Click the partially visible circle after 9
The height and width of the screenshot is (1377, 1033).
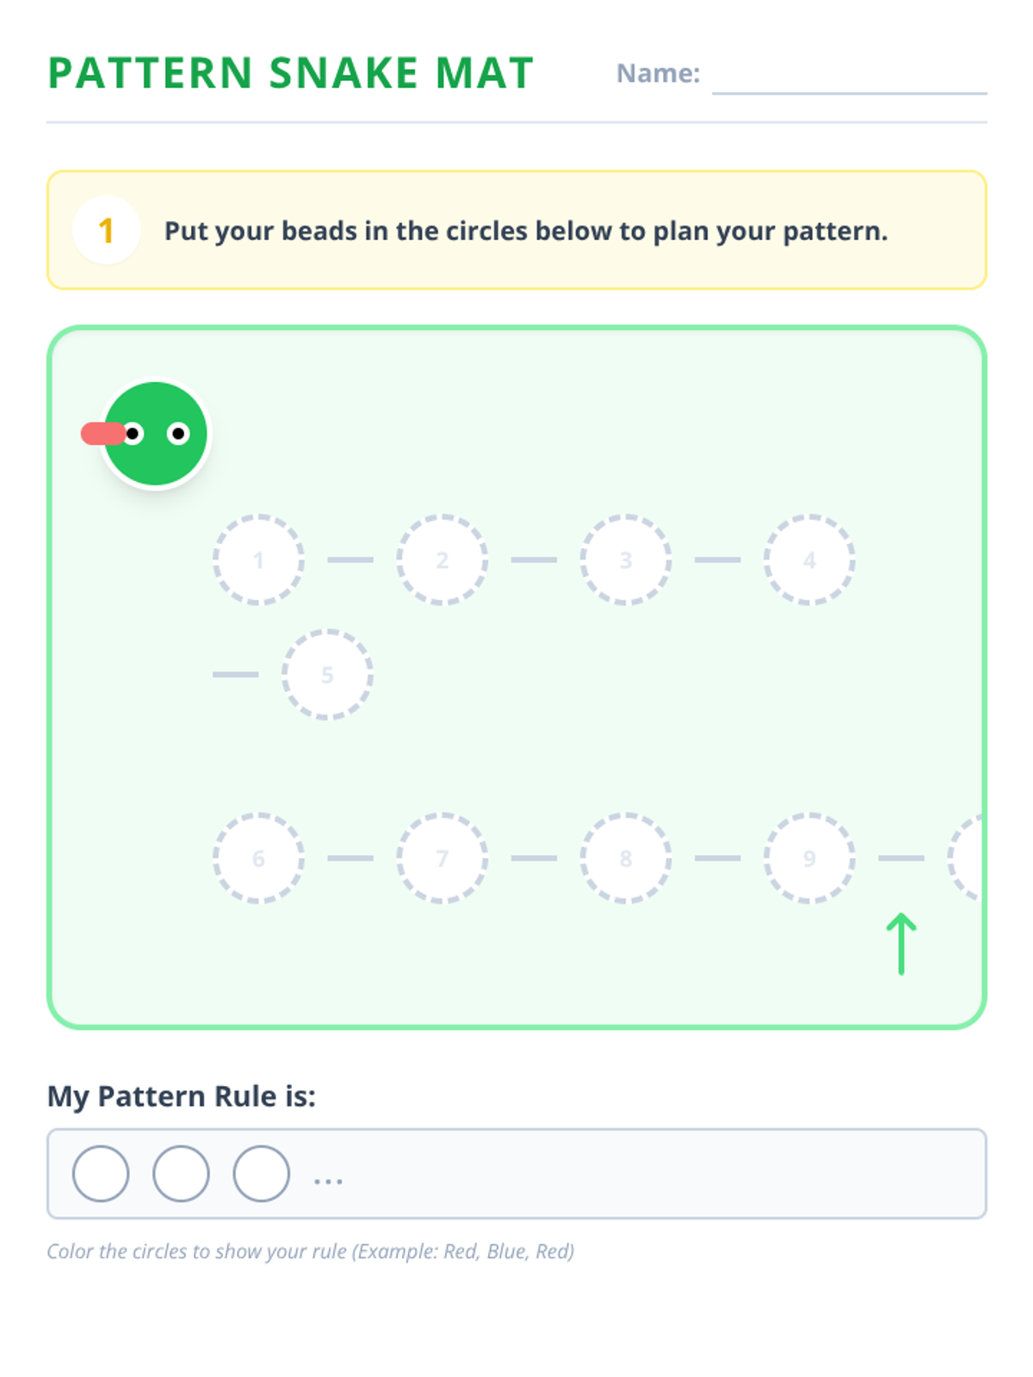pyautogui.click(x=966, y=858)
